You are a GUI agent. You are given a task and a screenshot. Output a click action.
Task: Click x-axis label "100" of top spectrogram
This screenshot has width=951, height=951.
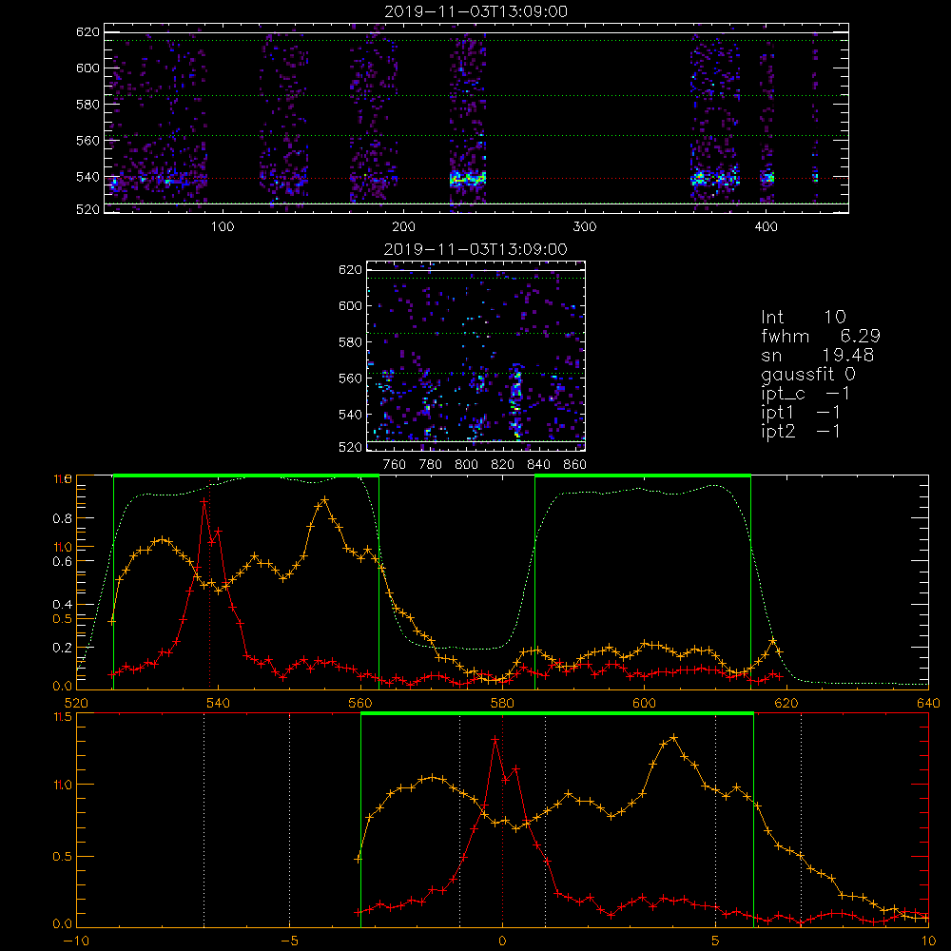coord(223,227)
